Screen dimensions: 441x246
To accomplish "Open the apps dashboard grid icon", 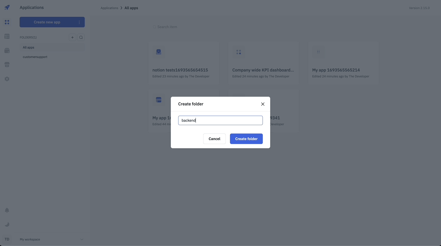I will point(7,22).
